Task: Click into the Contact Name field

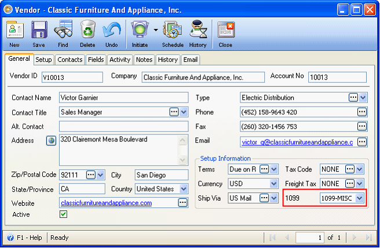Action: (x=123, y=97)
